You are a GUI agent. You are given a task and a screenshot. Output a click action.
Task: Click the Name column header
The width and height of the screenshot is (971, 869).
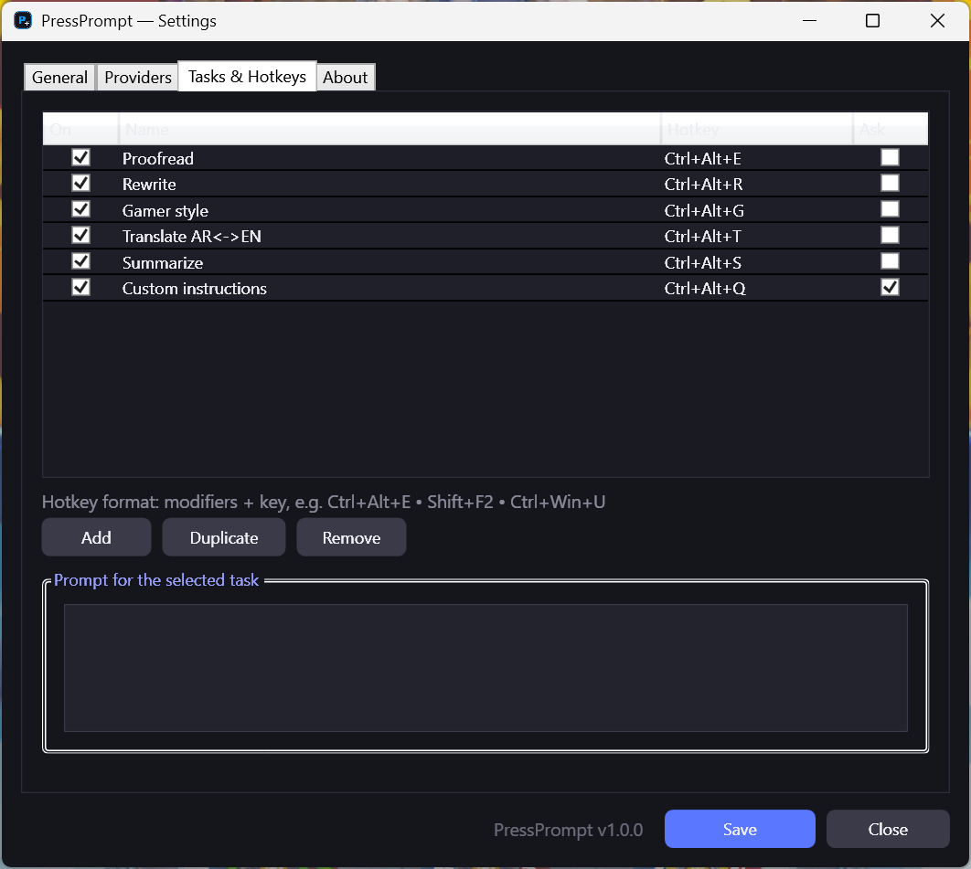point(389,129)
